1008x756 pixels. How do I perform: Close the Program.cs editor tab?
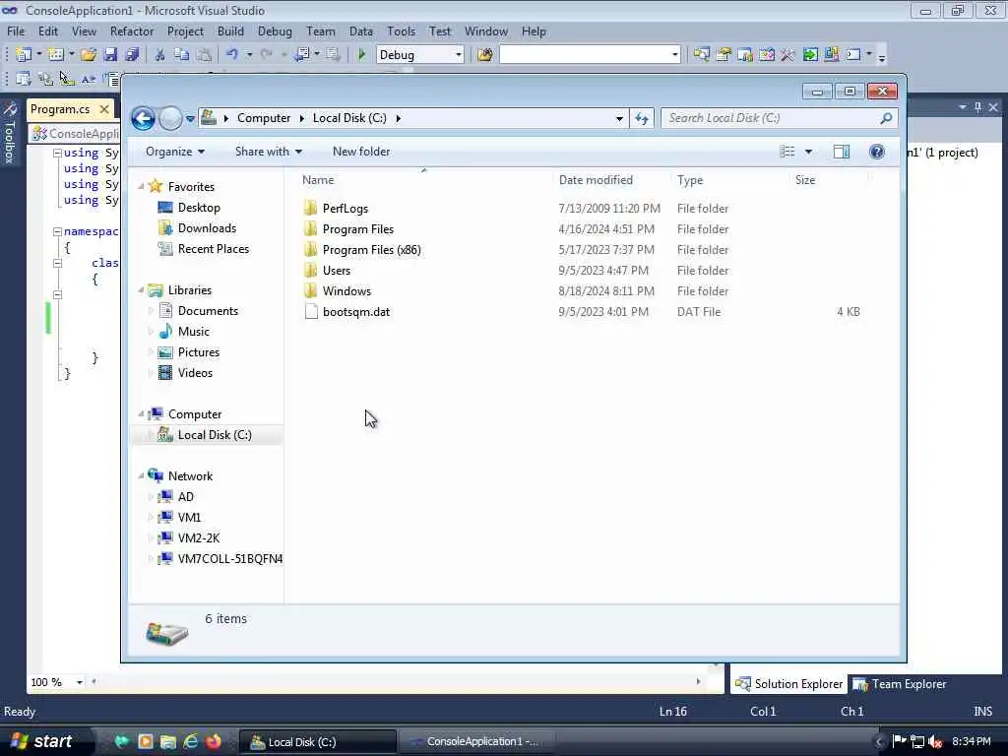(104, 109)
